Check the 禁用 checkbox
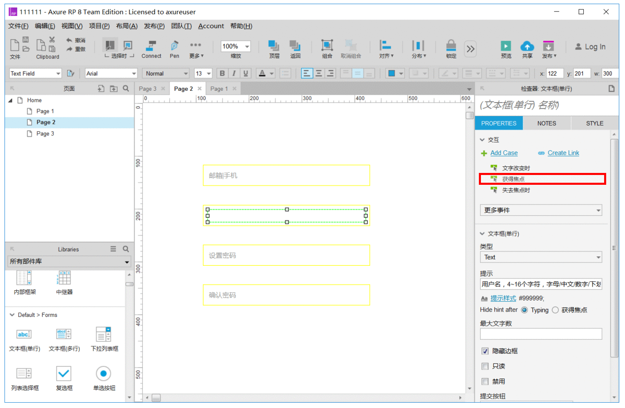The image size is (625, 408). point(485,381)
